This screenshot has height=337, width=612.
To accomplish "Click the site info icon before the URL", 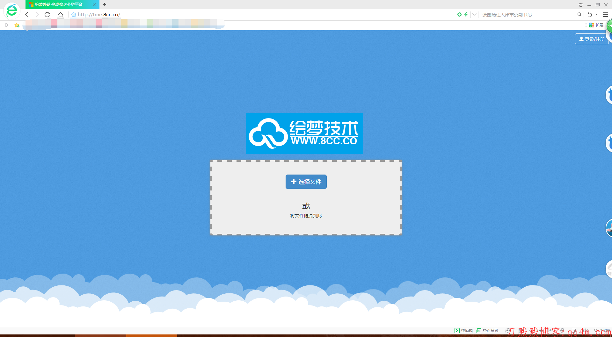I will click(x=74, y=15).
